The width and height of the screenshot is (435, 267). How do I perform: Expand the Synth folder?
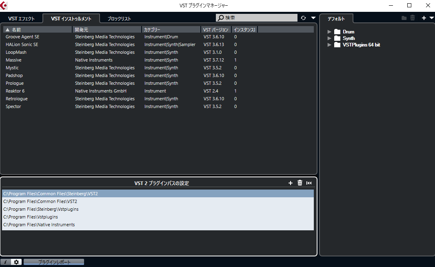pyautogui.click(x=329, y=38)
